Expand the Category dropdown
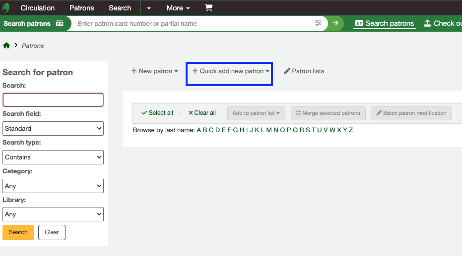The height and width of the screenshot is (256, 462). click(53, 186)
